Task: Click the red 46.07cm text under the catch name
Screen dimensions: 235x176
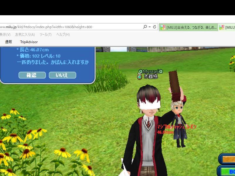Action: pyautogui.click(x=165, y=132)
